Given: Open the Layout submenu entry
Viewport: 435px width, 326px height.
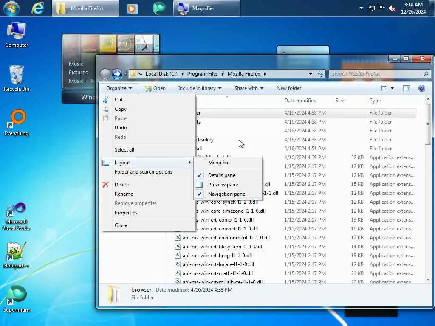Looking at the screenshot, I should pyautogui.click(x=147, y=163).
